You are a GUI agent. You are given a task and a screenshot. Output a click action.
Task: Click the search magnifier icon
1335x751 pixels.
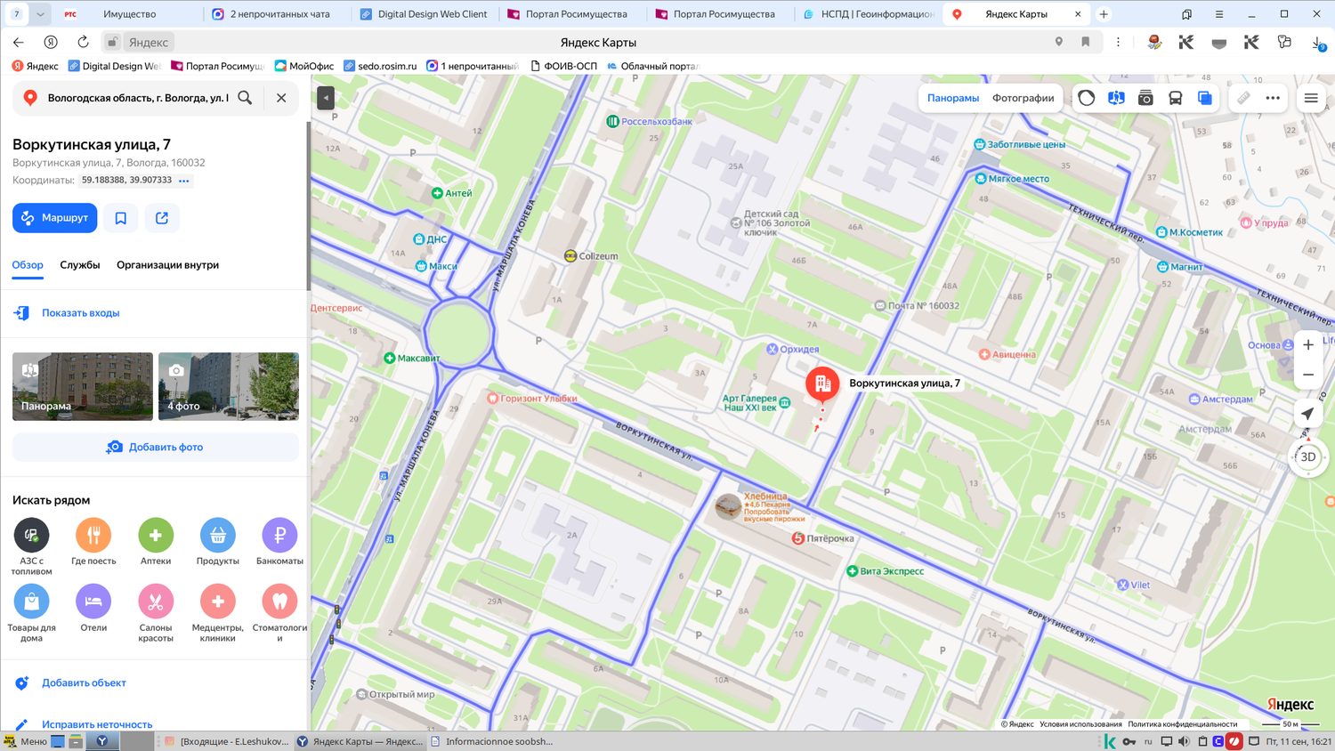[x=245, y=98]
